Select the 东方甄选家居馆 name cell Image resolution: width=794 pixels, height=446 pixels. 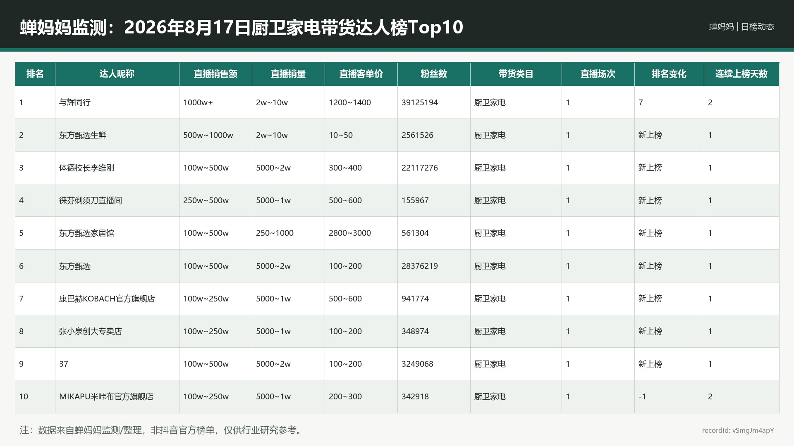(x=117, y=233)
